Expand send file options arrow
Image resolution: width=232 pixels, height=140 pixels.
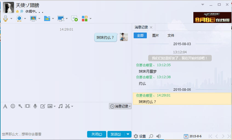tap(53, 19)
